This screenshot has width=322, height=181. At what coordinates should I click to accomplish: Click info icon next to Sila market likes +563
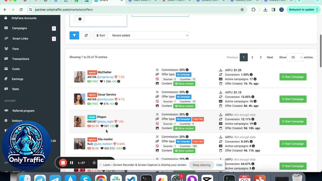click(124, 149)
